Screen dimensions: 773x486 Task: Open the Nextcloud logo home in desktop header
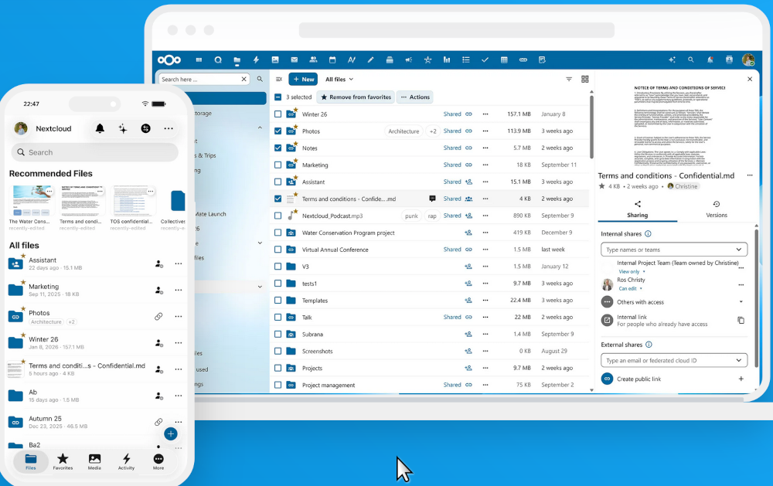[x=169, y=60]
